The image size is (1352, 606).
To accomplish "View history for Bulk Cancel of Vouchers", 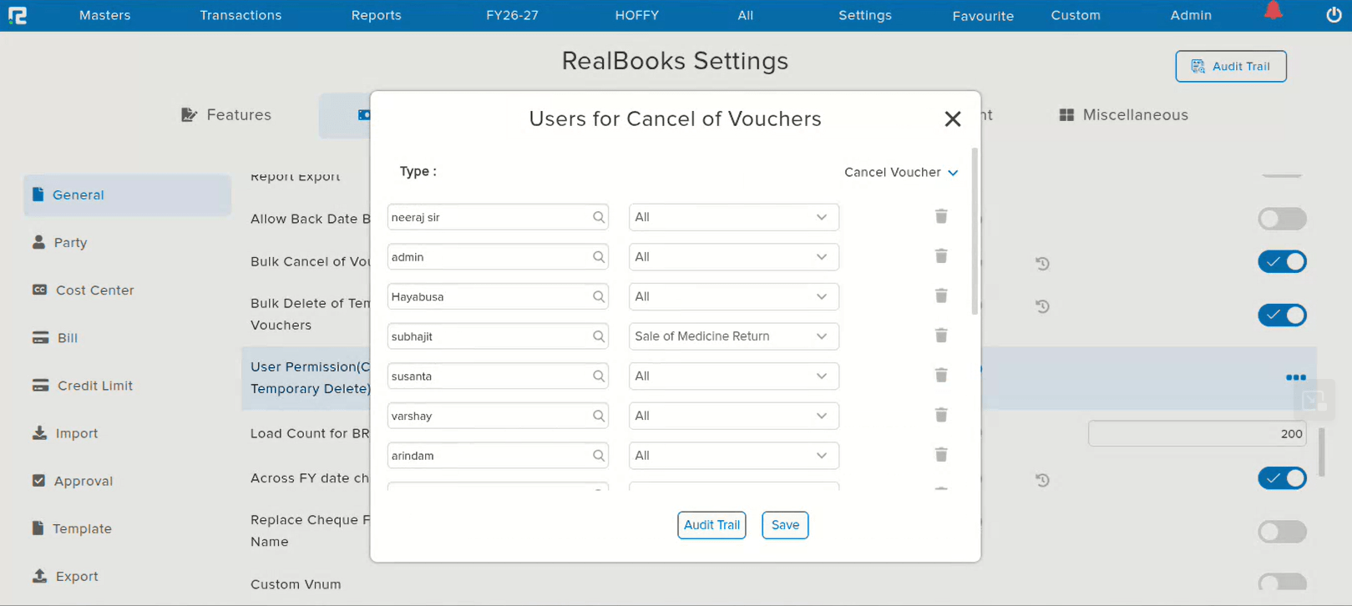I will tap(1042, 263).
